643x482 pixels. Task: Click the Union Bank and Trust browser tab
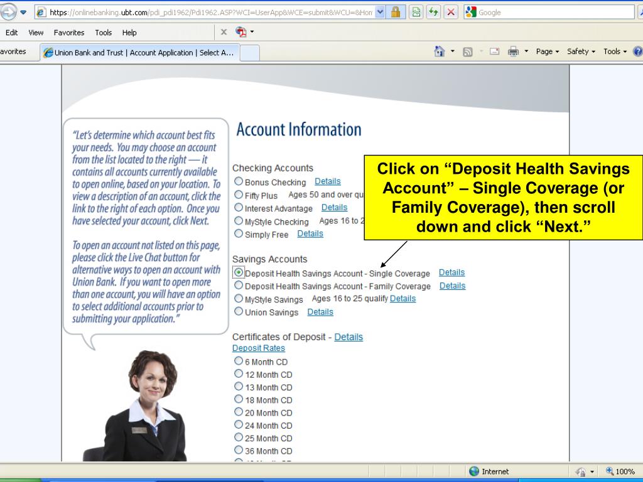(138, 53)
